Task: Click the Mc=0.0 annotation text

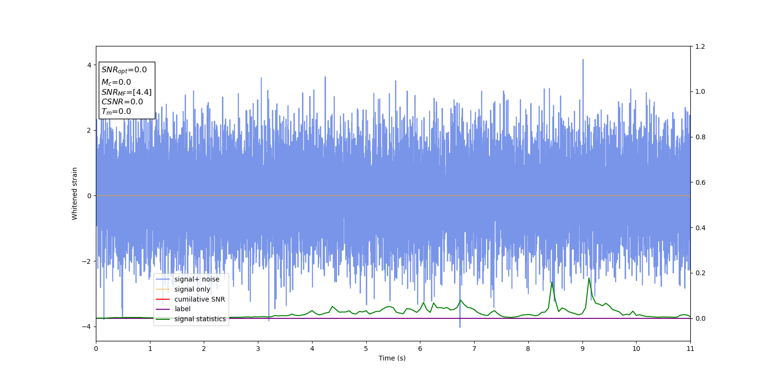Action: click(x=116, y=82)
